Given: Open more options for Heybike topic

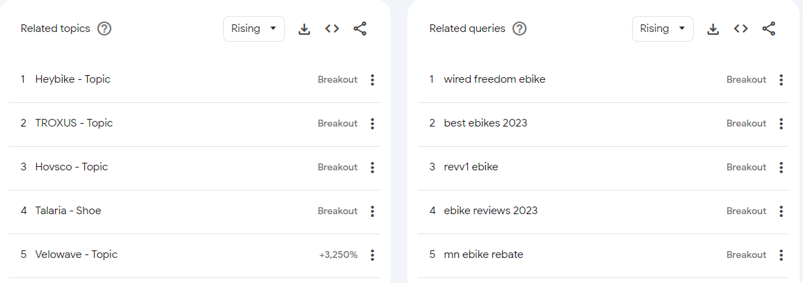Looking at the screenshot, I should tap(372, 80).
